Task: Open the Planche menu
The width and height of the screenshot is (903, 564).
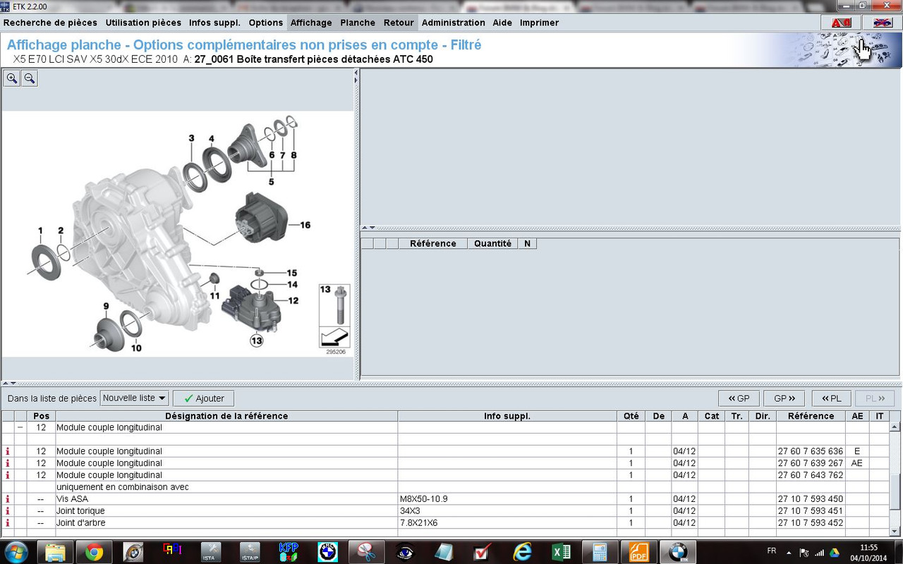Action: [358, 23]
